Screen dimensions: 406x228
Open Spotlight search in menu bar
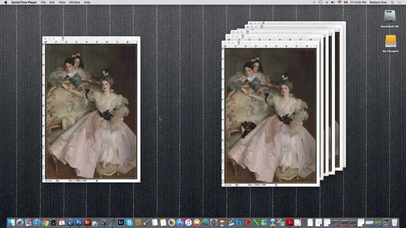tap(392, 2)
